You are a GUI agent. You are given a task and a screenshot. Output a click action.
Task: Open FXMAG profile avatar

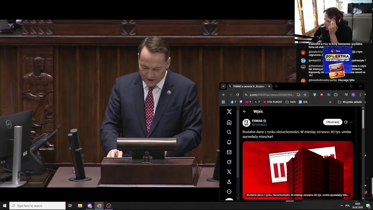247,123
